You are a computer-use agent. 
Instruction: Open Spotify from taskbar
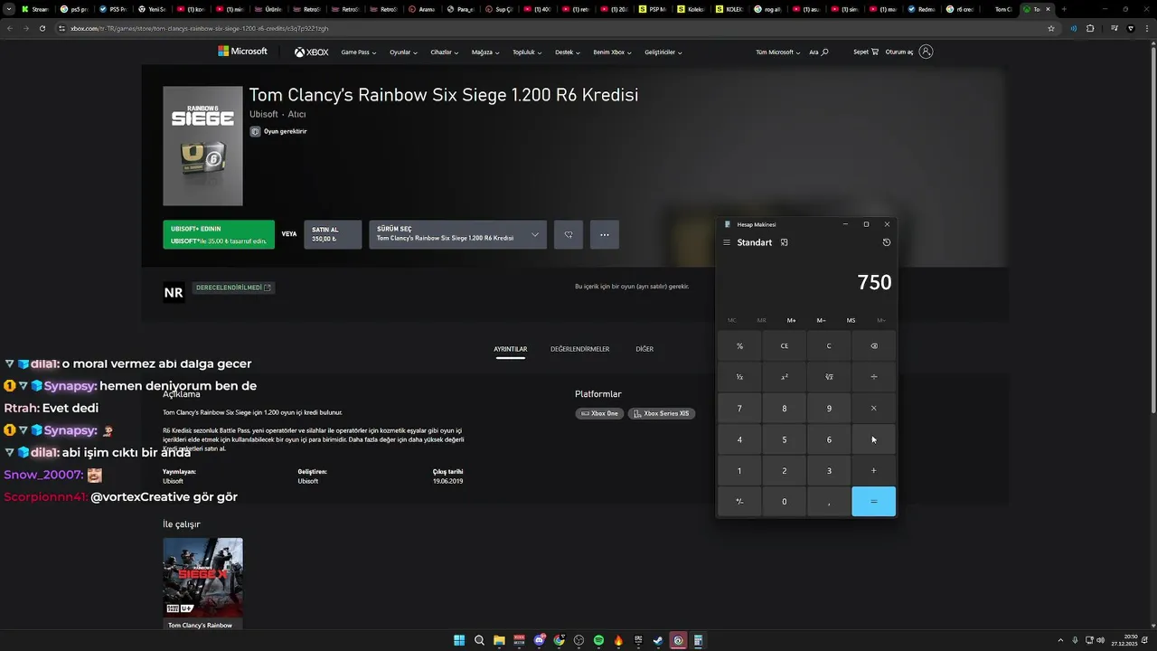(x=598, y=640)
